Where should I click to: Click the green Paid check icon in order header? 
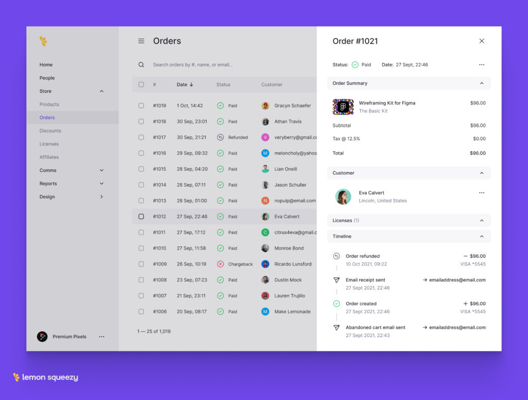pyautogui.click(x=355, y=64)
